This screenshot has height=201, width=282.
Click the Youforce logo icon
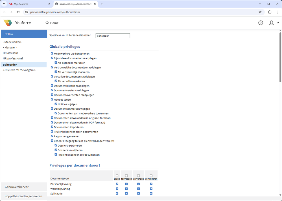(8, 23)
